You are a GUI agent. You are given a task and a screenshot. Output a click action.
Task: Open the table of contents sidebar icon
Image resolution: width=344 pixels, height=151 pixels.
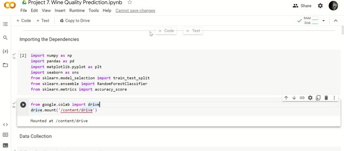click(x=5, y=24)
